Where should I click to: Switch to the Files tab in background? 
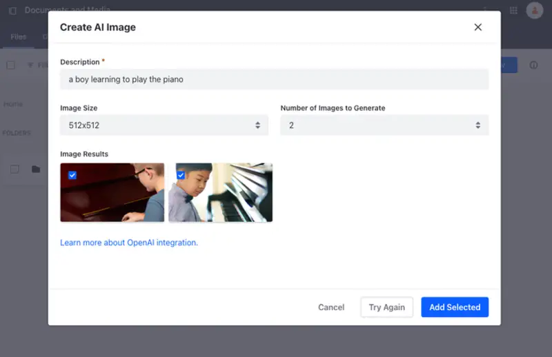[19, 37]
